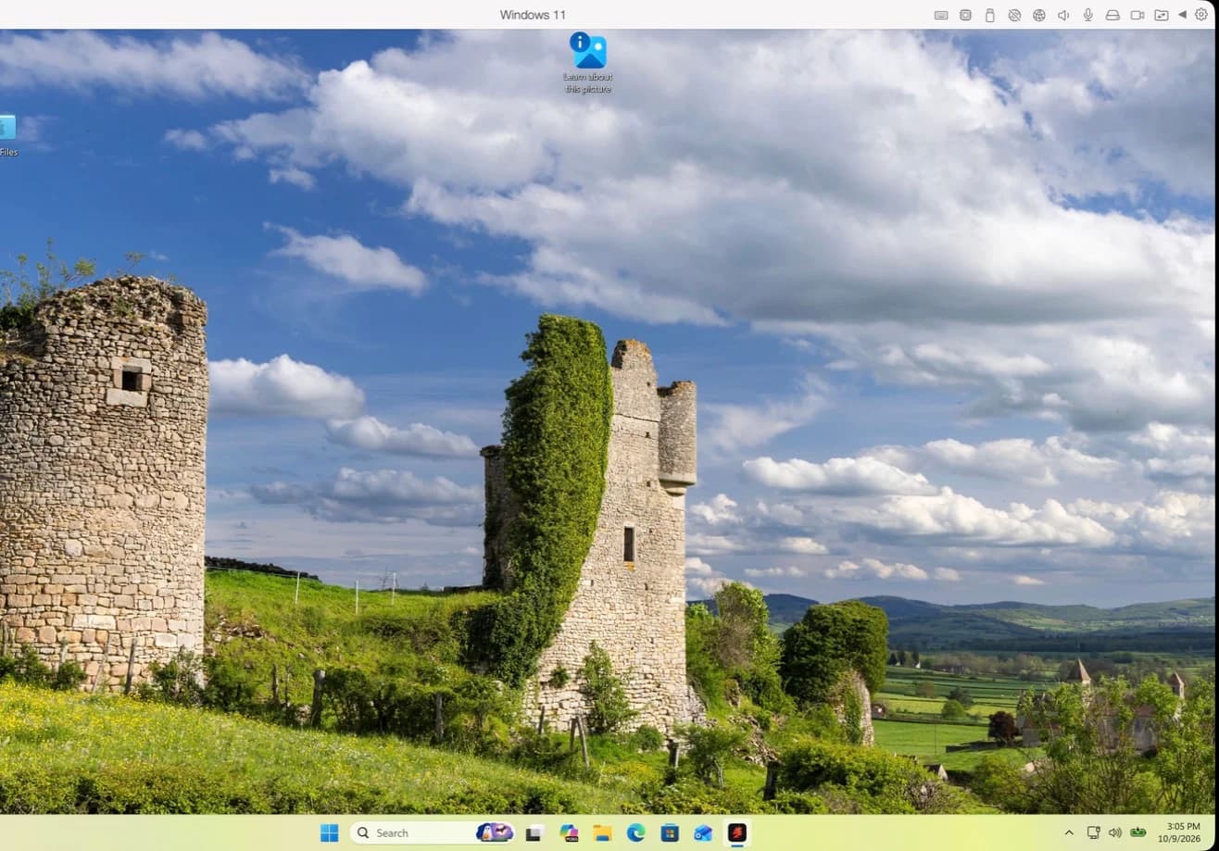Click the microphone icon in the VM toolbar
Screen dimensions: 1219x851
[1088, 15]
